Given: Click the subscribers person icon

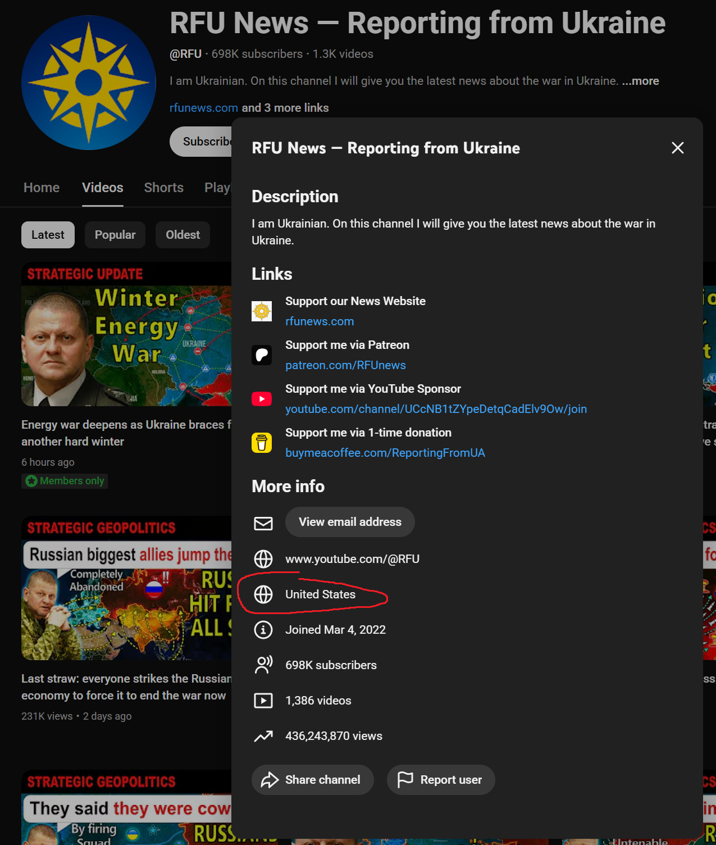Looking at the screenshot, I should pos(263,665).
